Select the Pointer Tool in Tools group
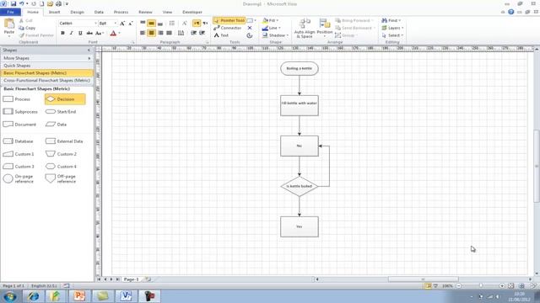 [229, 20]
